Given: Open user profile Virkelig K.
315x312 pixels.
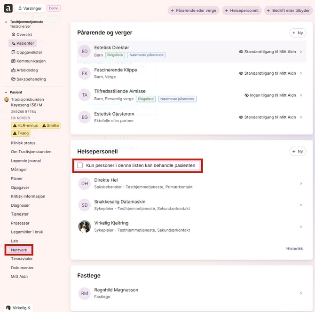Looking at the screenshot, I should click(x=18, y=308).
